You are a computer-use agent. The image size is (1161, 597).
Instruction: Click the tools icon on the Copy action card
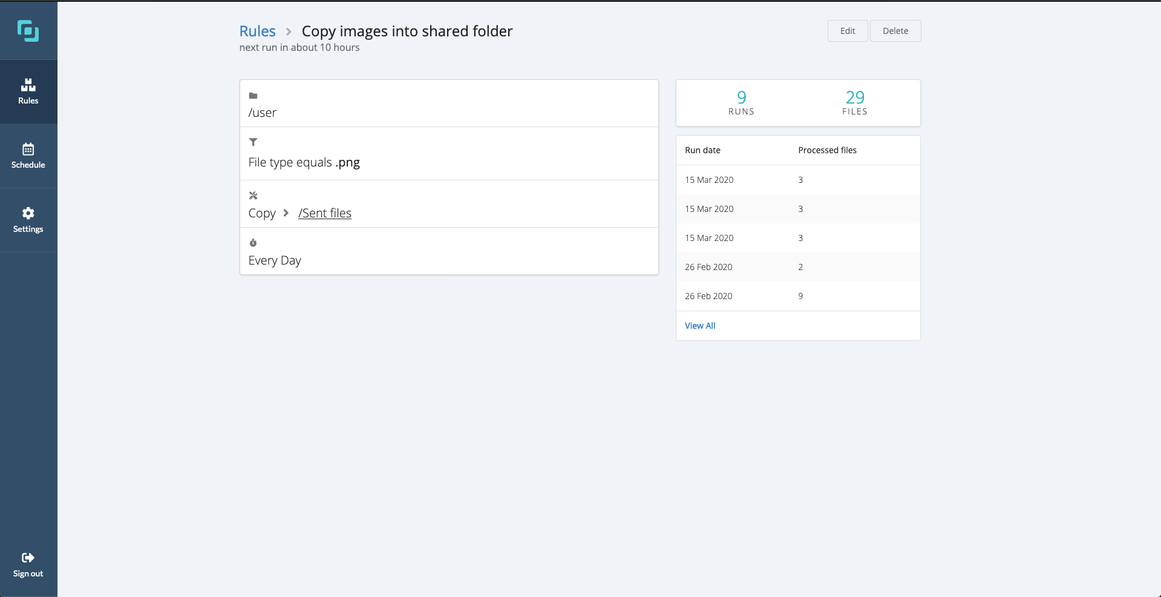253,195
